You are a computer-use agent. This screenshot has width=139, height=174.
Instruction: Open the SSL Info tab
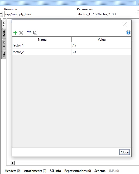(x=55, y=171)
